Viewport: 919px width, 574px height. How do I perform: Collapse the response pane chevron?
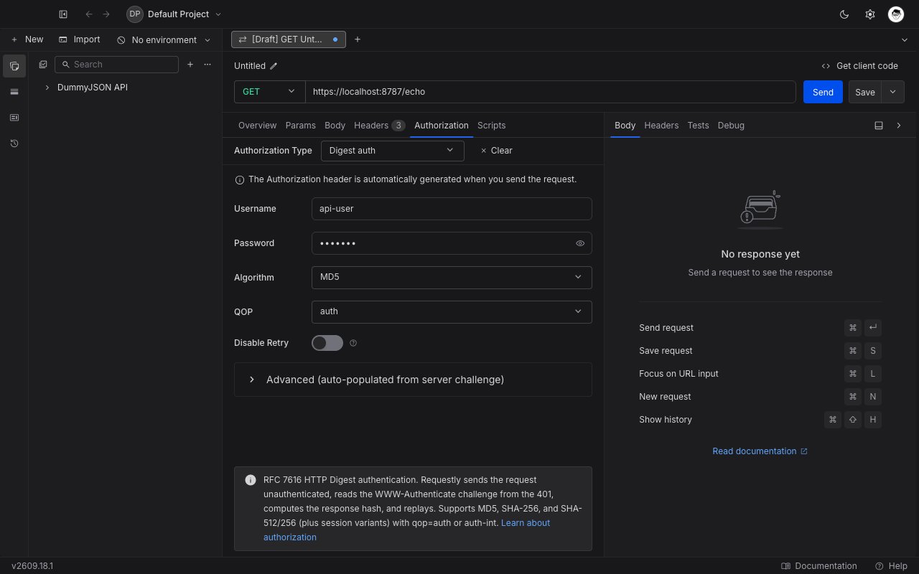click(899, 126)
